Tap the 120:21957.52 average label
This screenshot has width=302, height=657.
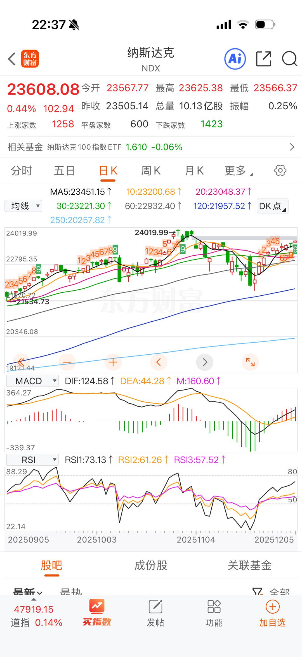pos(222,206)
